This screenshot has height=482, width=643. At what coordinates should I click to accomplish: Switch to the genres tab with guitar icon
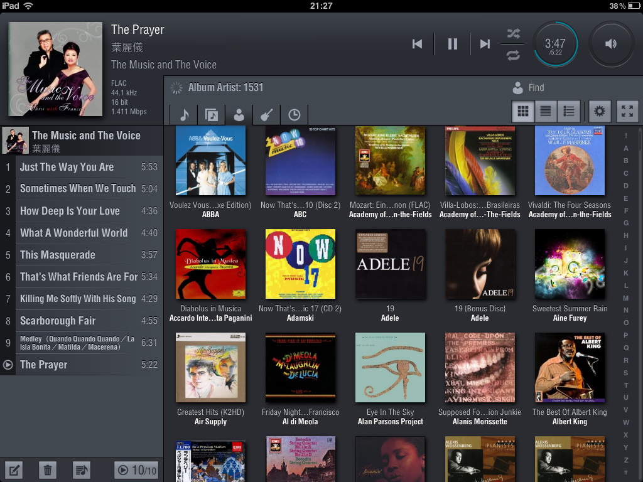pyautogui.click(x=266, y=115)
